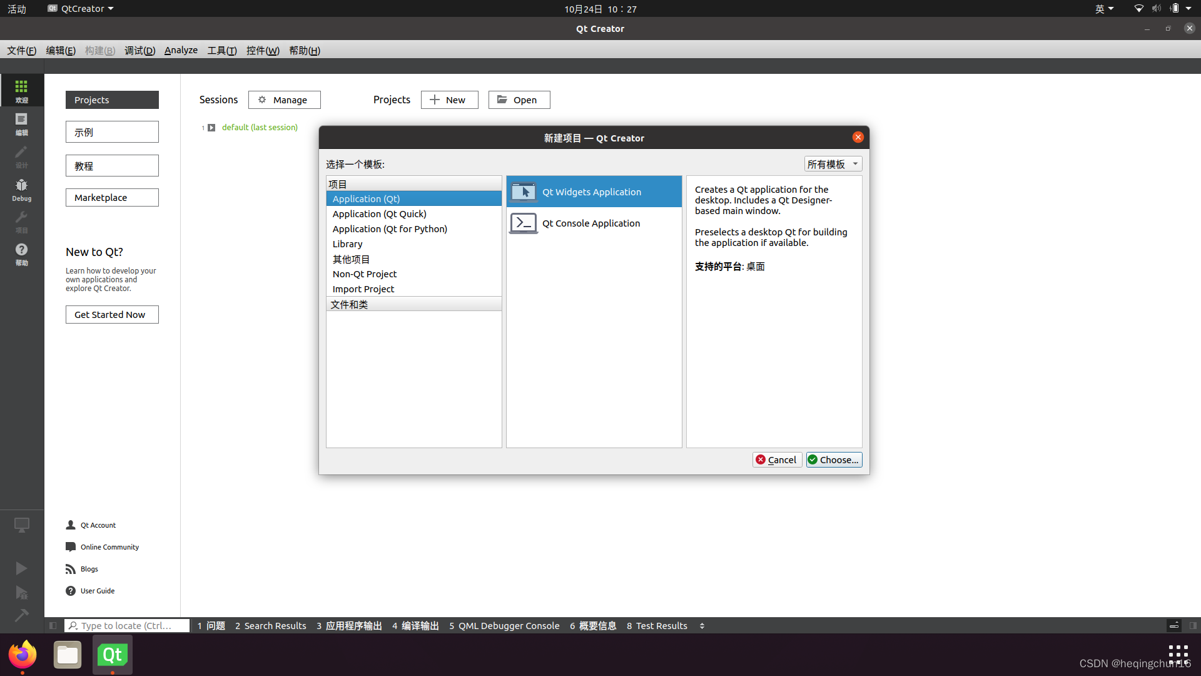Click Choose... button
1201x676 pixels.
pyautogui.click(x=834, y=459)
